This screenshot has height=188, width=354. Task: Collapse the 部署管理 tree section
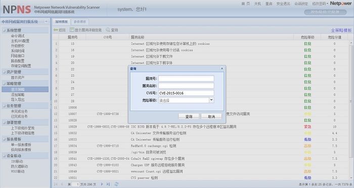(4, 122)
